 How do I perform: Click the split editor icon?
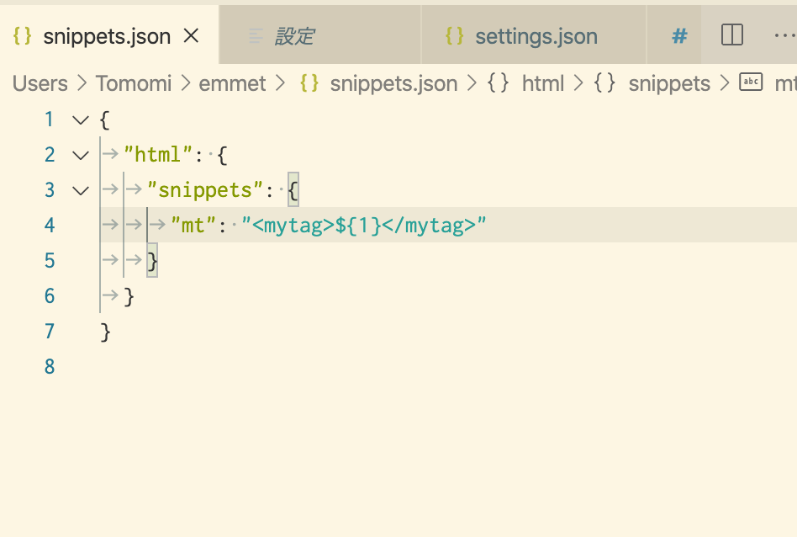[732, 35]
